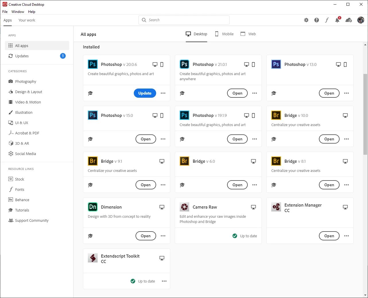368x298 pixels.
Task: Switch to the Web tab
Action: coord(248,34)
